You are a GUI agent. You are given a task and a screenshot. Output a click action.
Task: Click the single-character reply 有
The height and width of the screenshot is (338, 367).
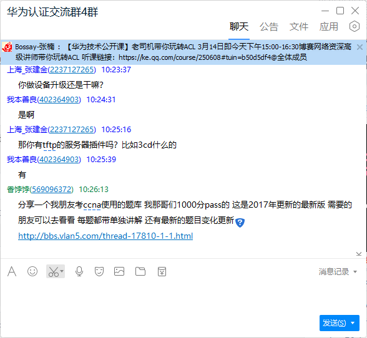click(x=22, y=175)
